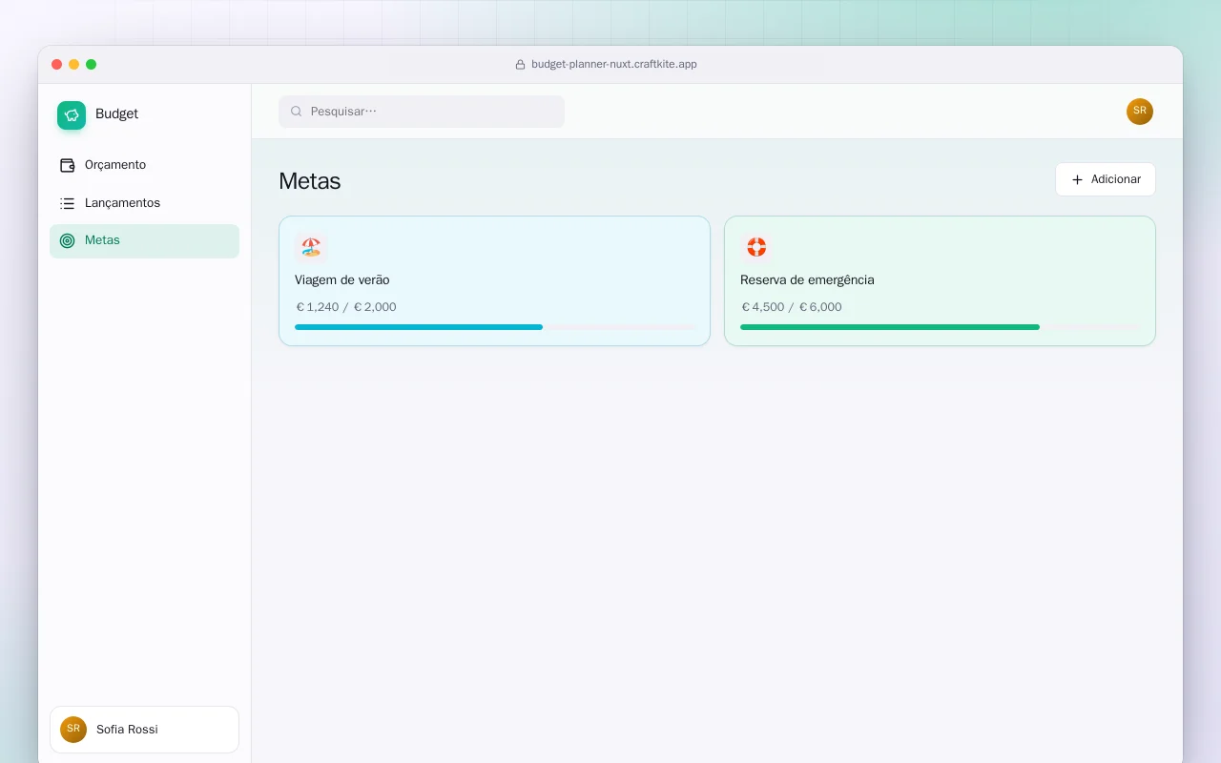
Task: Click Sofia Rossi's sidebar avatar
Action: coord(73,730)
